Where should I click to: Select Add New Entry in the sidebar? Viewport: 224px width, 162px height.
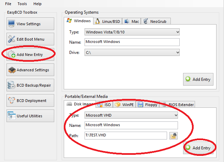[x=30, y=55]
